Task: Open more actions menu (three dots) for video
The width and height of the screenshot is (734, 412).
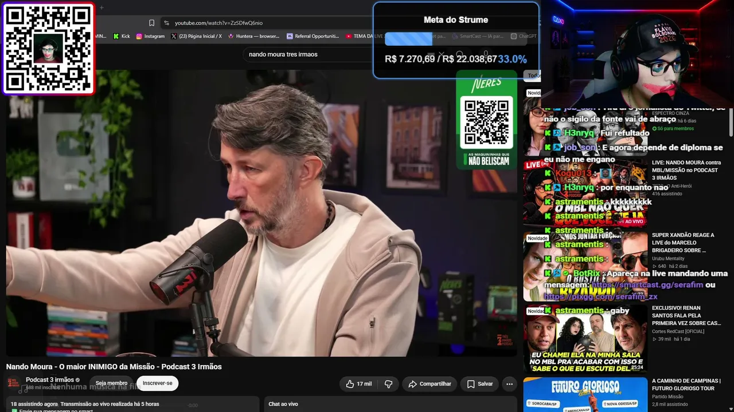Action: [x=509, y=384]
